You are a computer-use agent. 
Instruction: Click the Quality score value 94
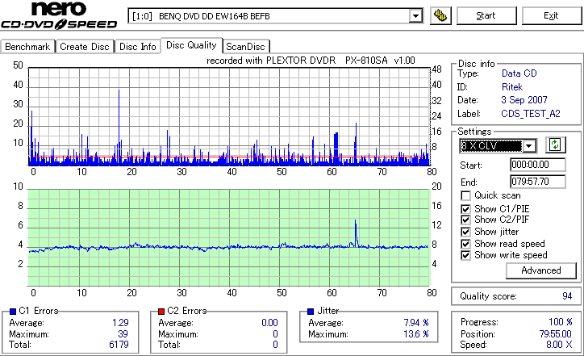point(567,296)
